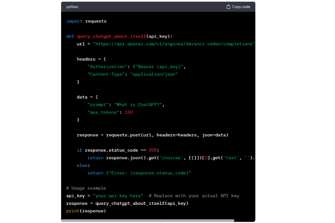The height and width of the screenshot is (223, 335).
Task: Click the "Authorization" header key
Action: 108,67
